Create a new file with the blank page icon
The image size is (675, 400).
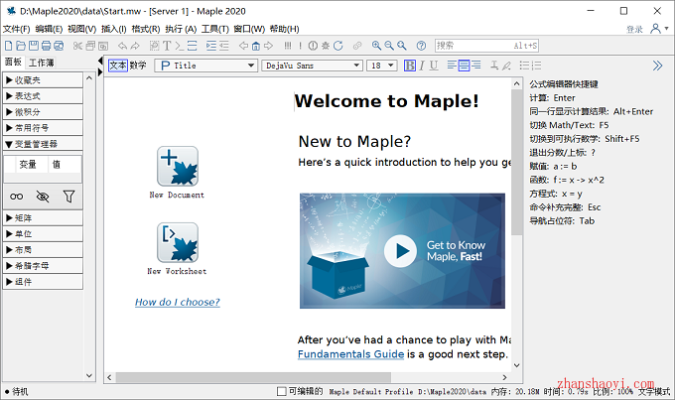pos(9,46)
